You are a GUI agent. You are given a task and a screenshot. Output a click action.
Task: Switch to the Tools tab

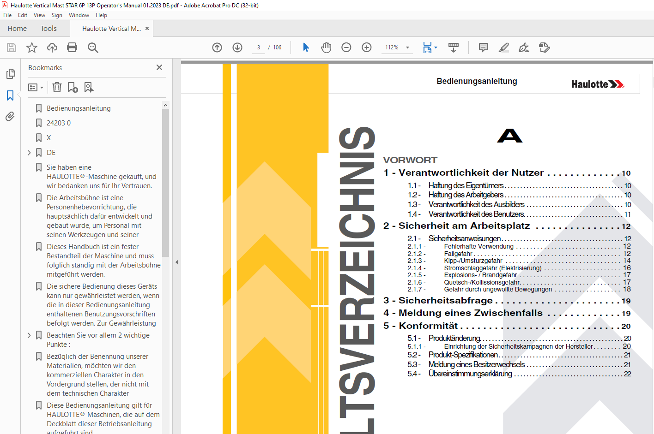(x=48, y=29)
